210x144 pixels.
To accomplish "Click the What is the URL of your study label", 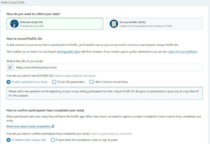I will [25, 61].
